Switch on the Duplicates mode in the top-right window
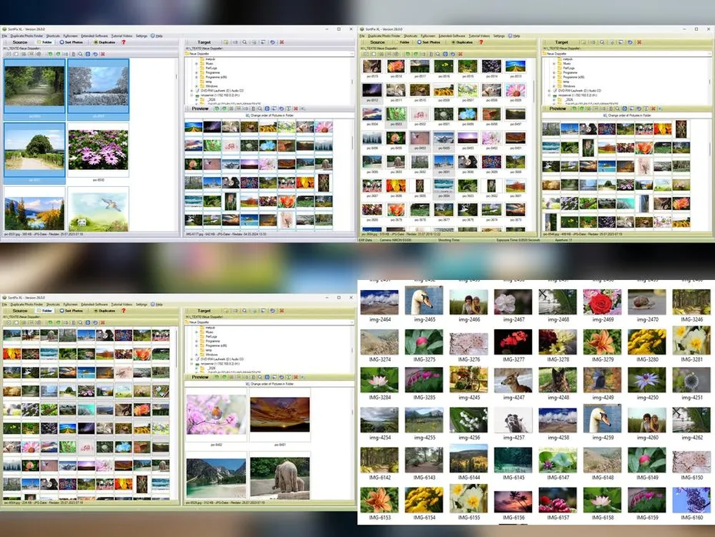Viewport: 715px width, 537px height. [463, 43]
